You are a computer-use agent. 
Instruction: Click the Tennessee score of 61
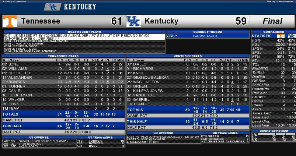click(116, 21)
